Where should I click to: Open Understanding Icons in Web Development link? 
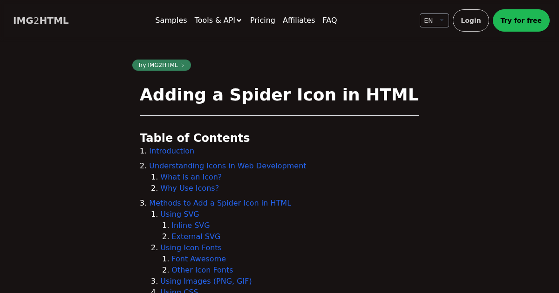(227, 166)
